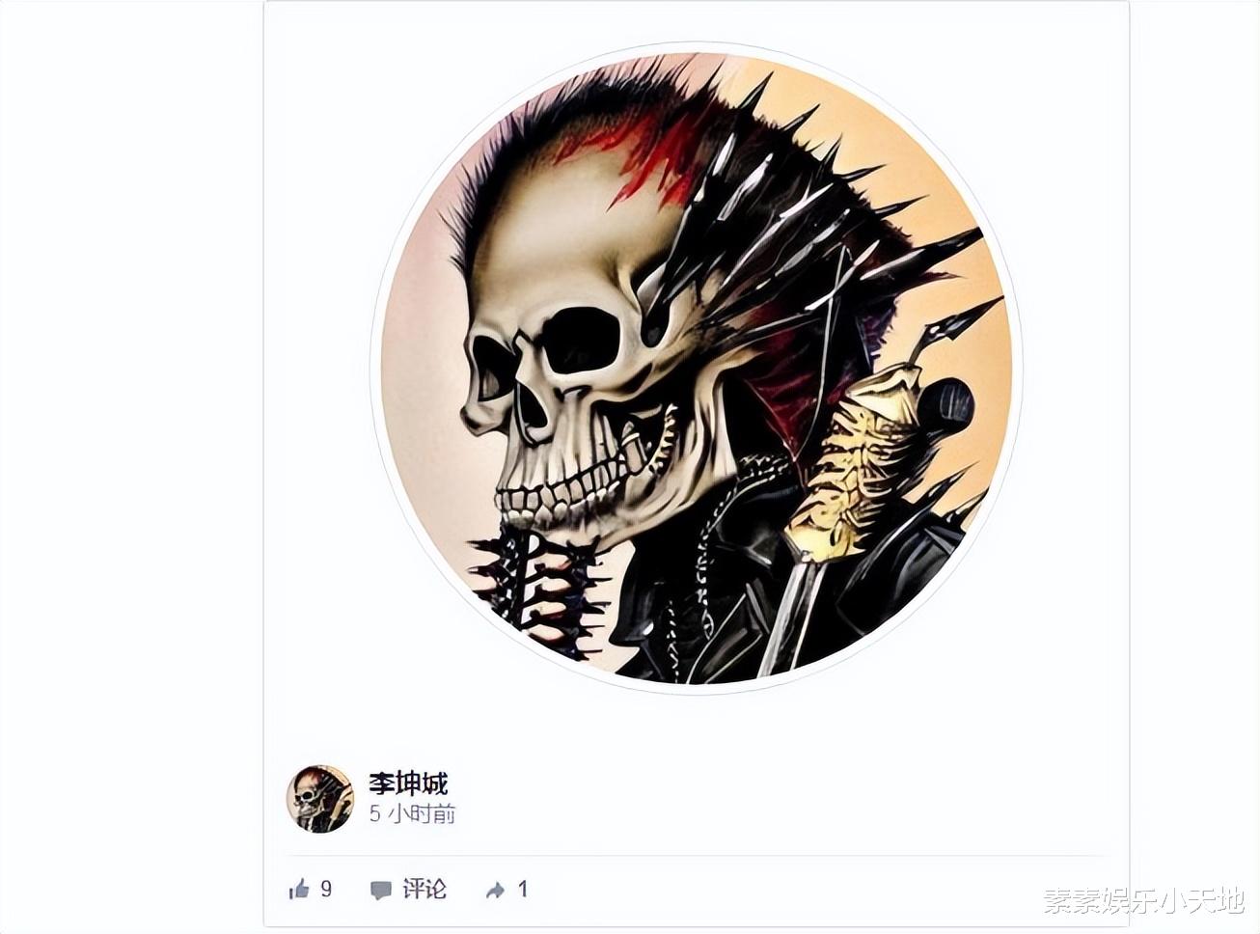Screen dimensions: 1260x934
Task: Open the 评论 comment label
Action: coord(425,890)
